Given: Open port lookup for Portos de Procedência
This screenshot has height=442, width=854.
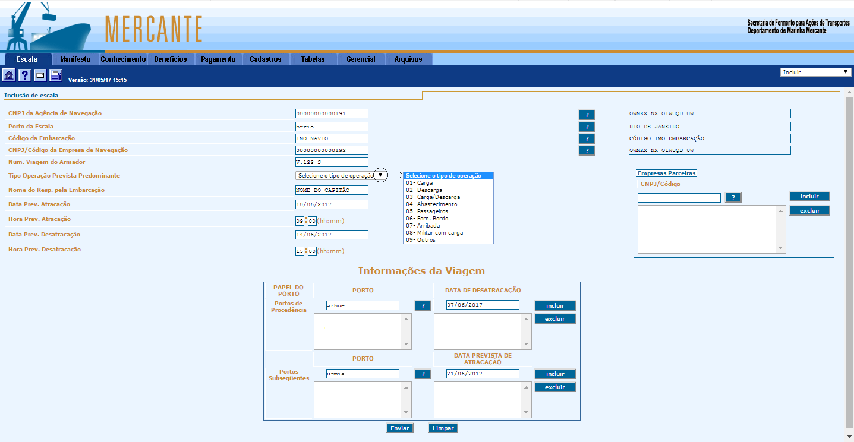Looking at the screenshot, I should pyautogui.click(x=423, y=305).
